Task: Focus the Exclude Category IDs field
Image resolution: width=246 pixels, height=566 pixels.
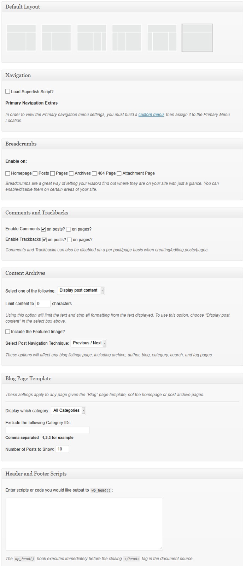Action: [x=48, y=430]
